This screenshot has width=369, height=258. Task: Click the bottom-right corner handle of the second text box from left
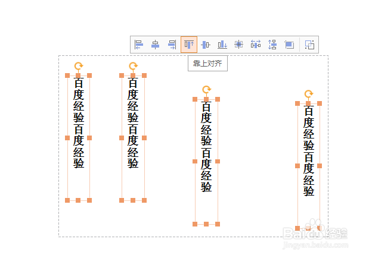(x=144, y=200)
